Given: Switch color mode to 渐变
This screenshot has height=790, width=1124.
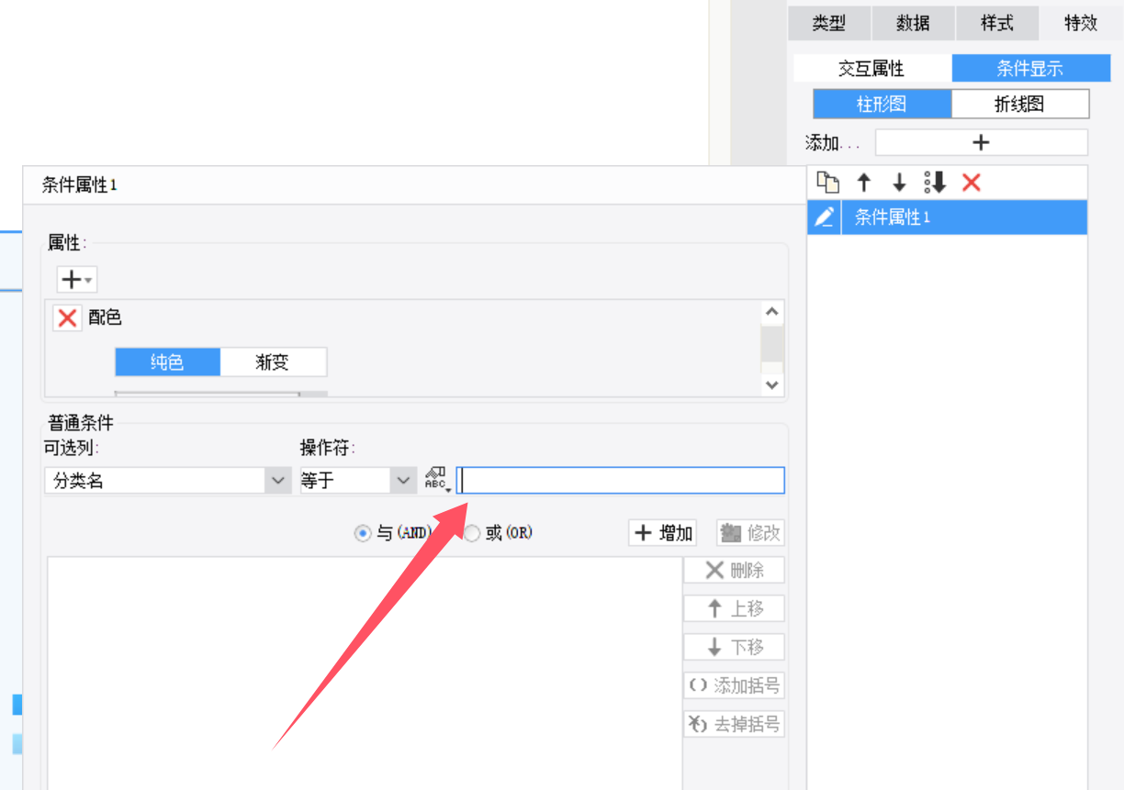Looking at the screenshot, I should tap(273, 362).
